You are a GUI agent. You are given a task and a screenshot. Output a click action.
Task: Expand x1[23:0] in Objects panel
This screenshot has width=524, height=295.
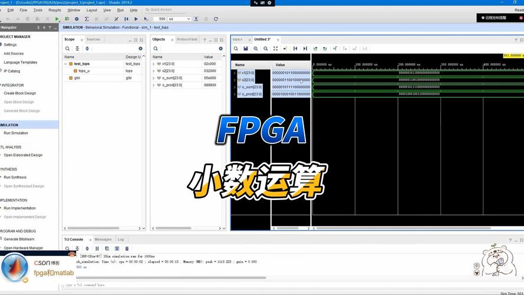pos(153,64)
